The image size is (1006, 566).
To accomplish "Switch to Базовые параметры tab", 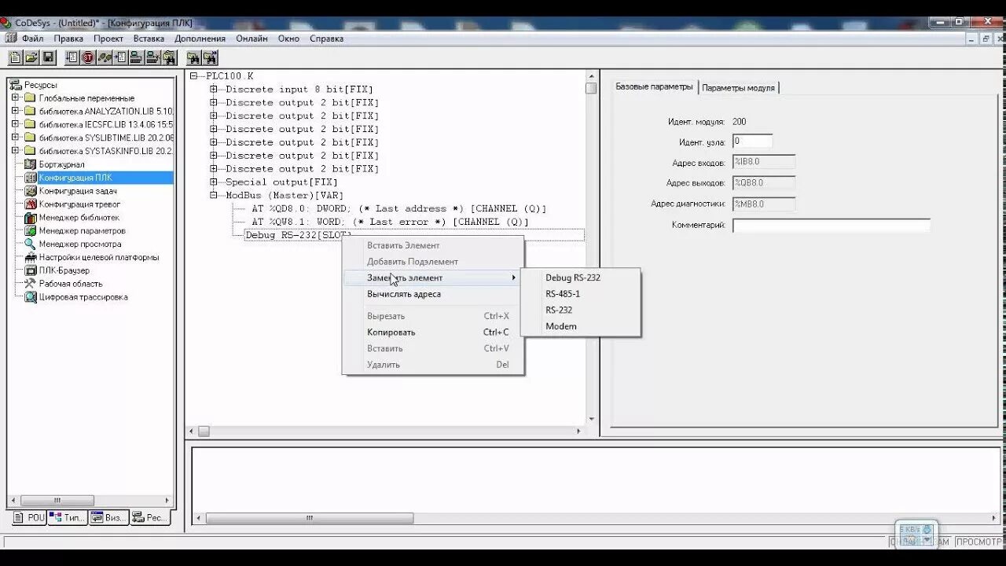I will (x=654, y=86).
